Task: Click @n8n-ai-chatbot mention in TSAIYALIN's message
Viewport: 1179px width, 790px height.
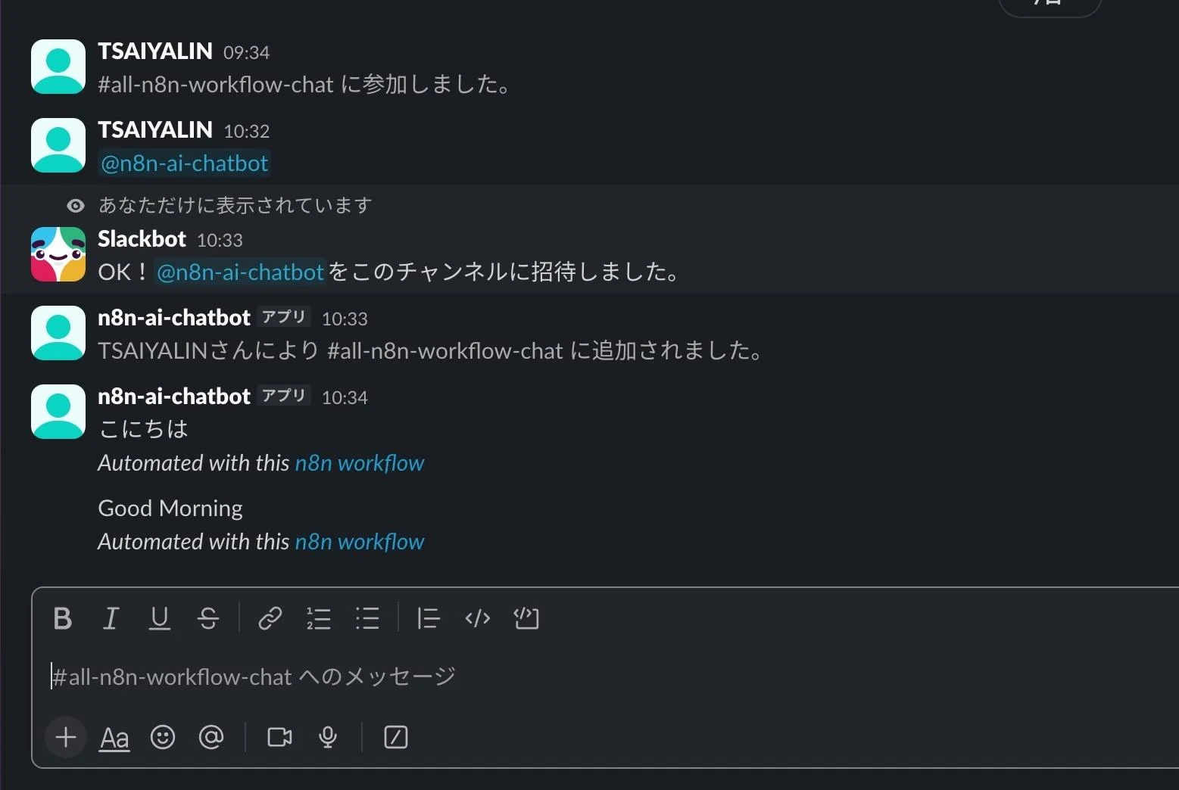Action: click(x=185, y=163)
